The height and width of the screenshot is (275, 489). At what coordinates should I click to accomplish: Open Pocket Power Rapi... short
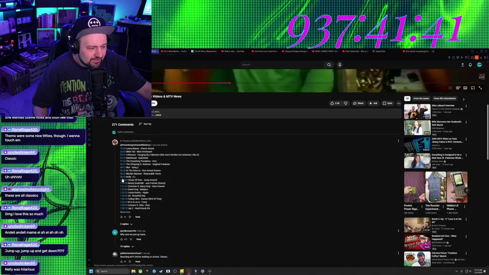pyautogui.click(x=415, y=187)
